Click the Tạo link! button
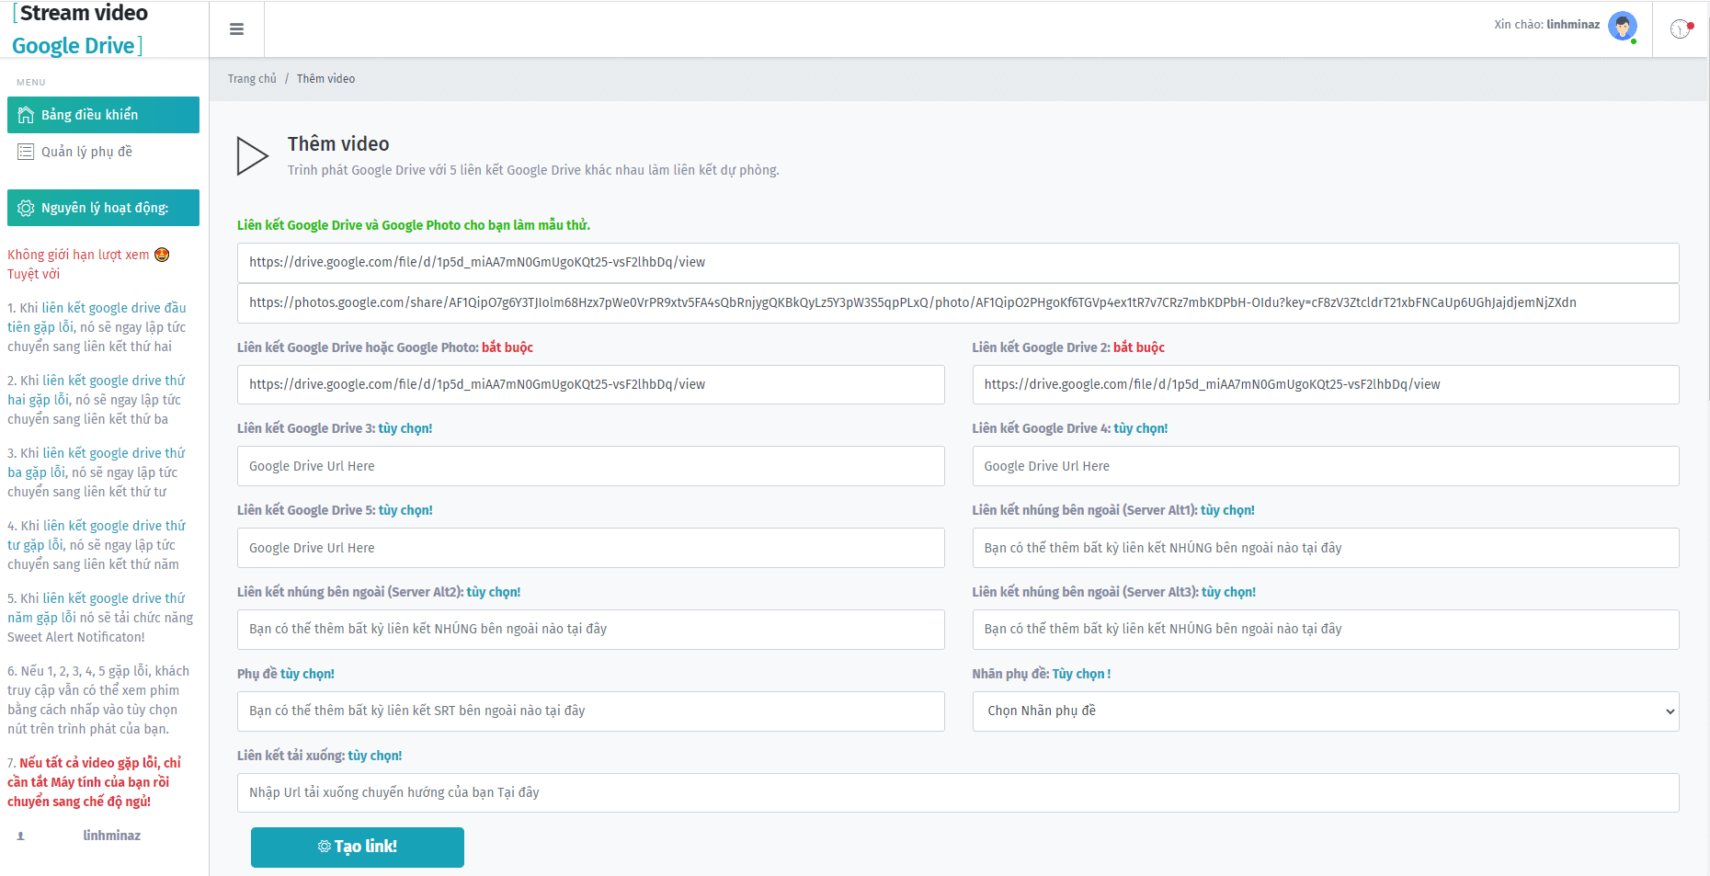Screen dimensions: 1710x876 358,847
